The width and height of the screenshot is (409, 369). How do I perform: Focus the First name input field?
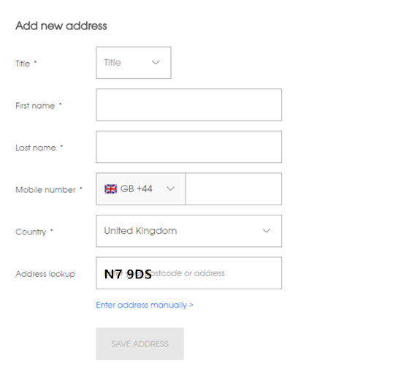(189, 104)
